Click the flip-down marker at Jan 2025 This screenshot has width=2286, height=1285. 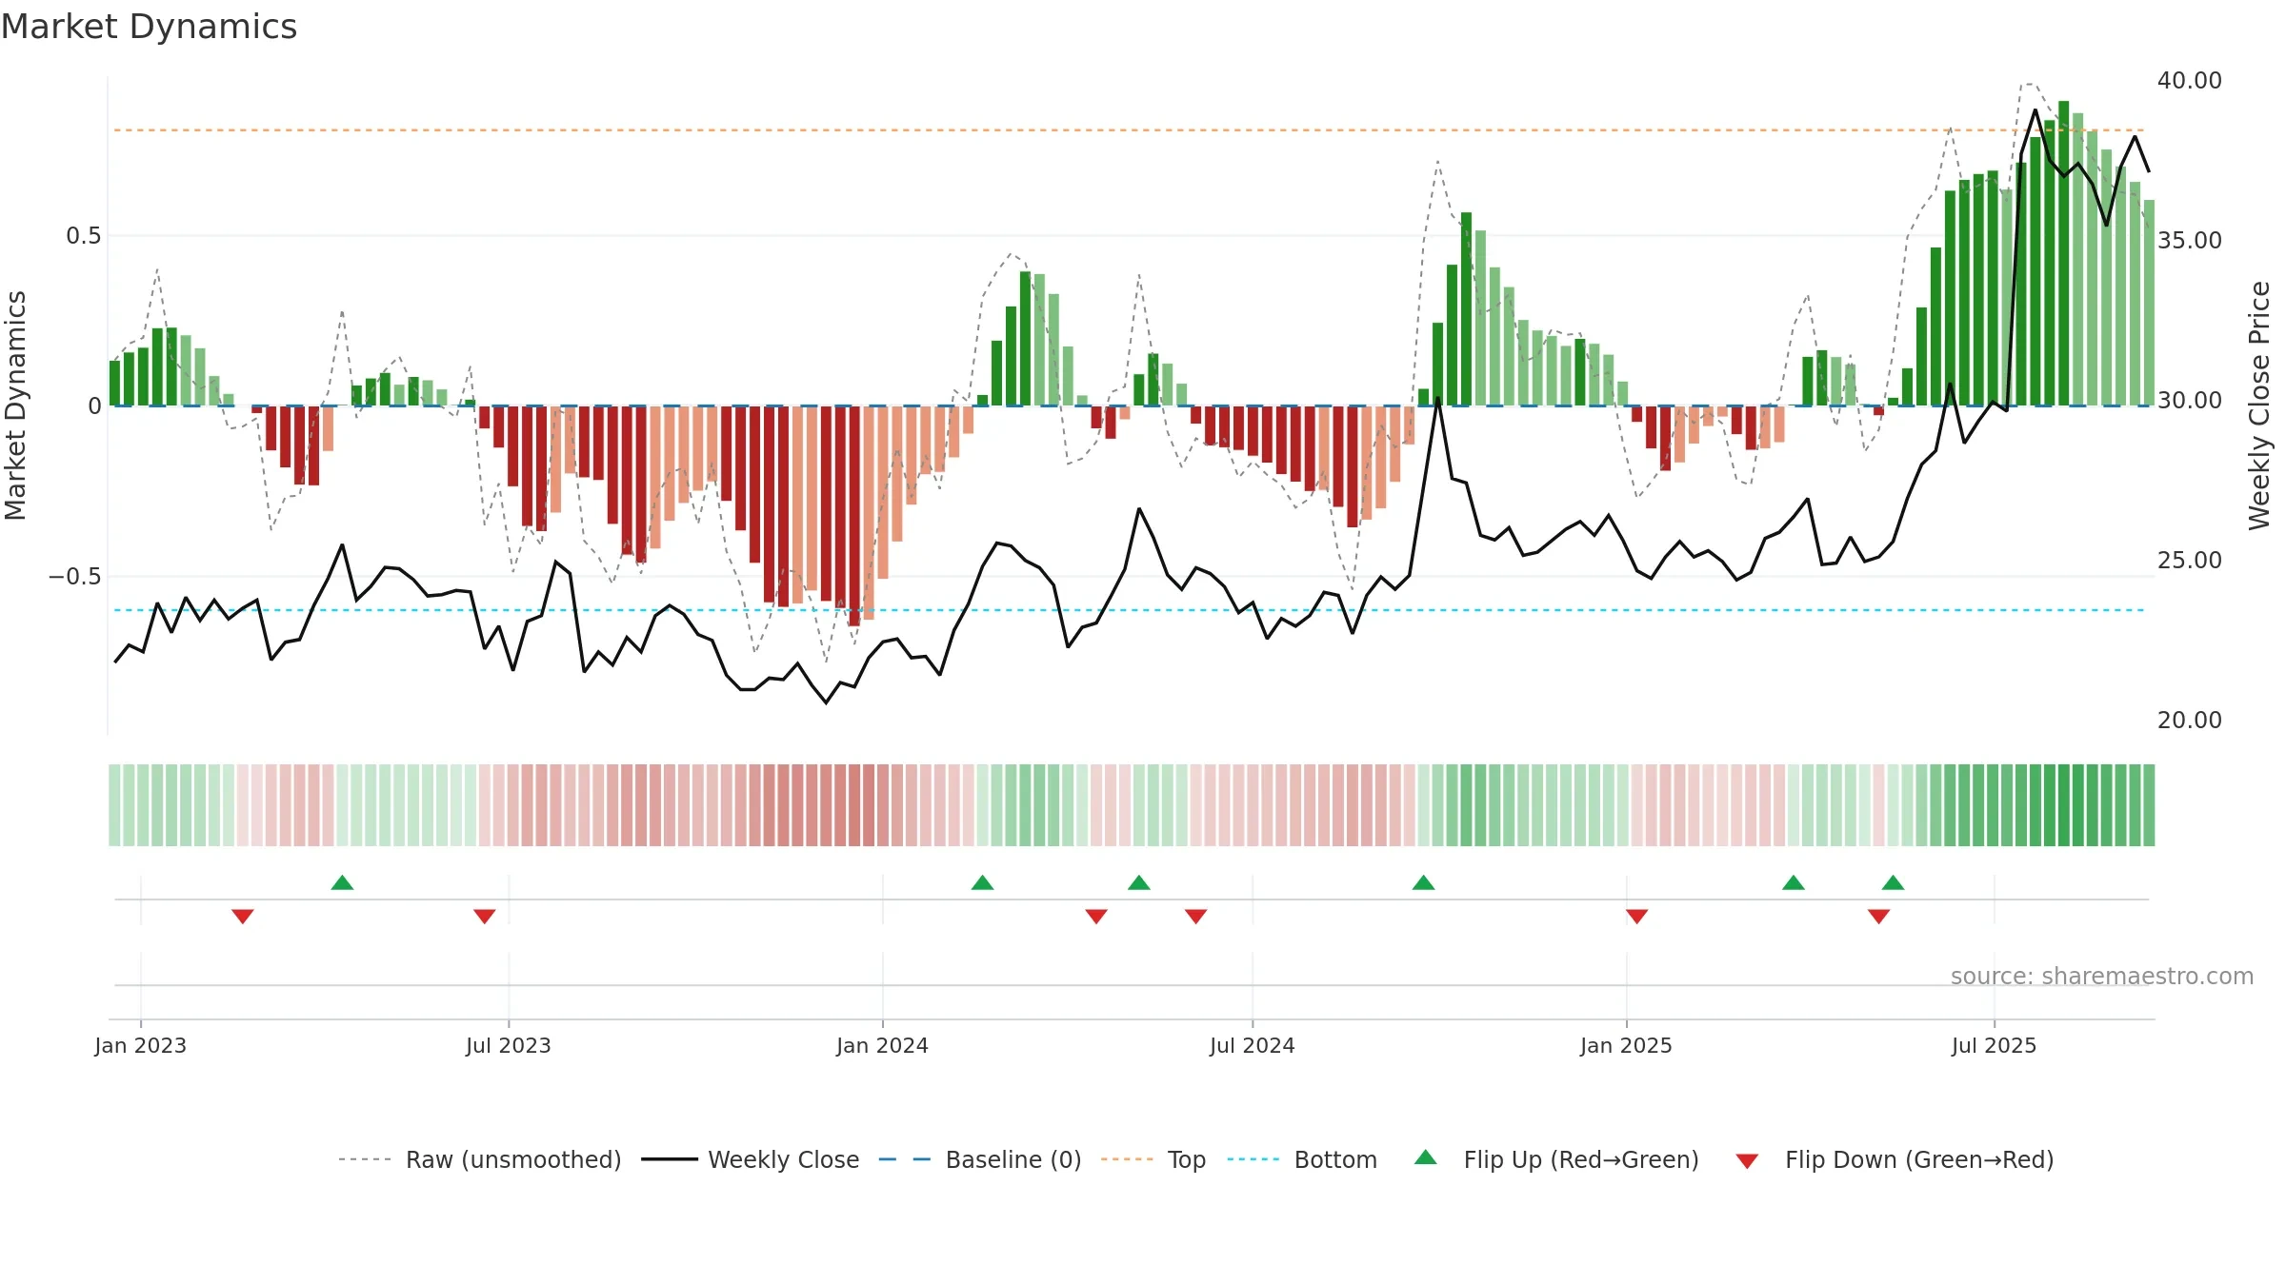point(1636,916)
